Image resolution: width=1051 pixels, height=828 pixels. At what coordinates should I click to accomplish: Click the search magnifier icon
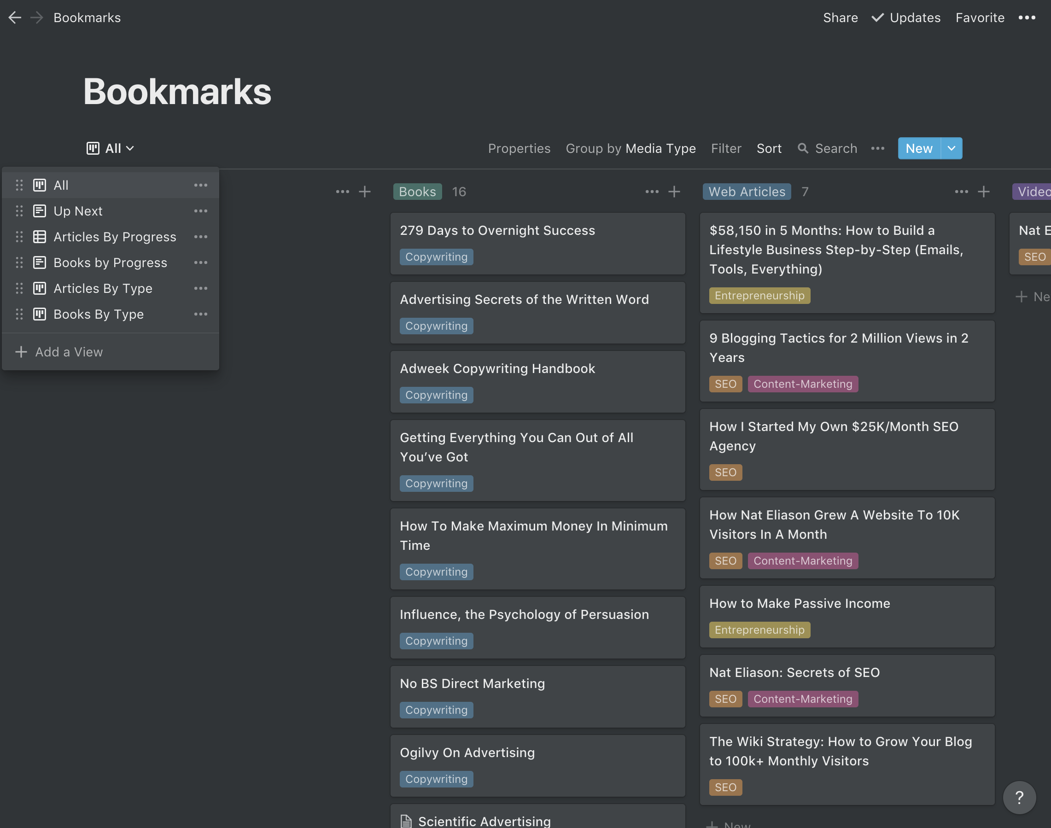pyautogui.click(x=803, y=148)
